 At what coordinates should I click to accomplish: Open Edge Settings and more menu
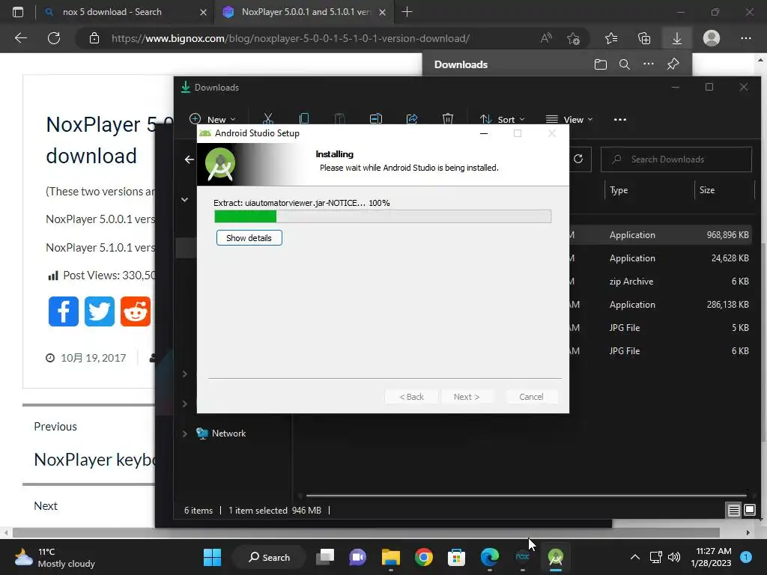pos(745,38)
